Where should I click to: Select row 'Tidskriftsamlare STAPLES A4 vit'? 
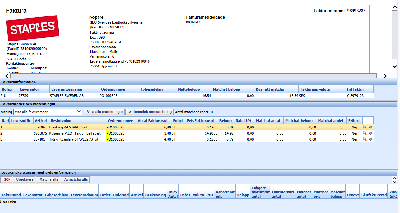click(x=187, y=139)
